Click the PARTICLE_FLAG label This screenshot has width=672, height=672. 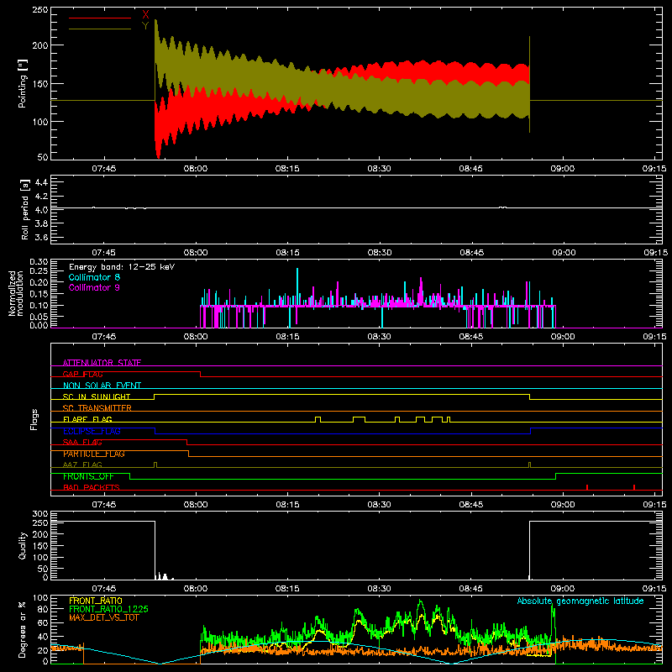(x=94, y=454)
